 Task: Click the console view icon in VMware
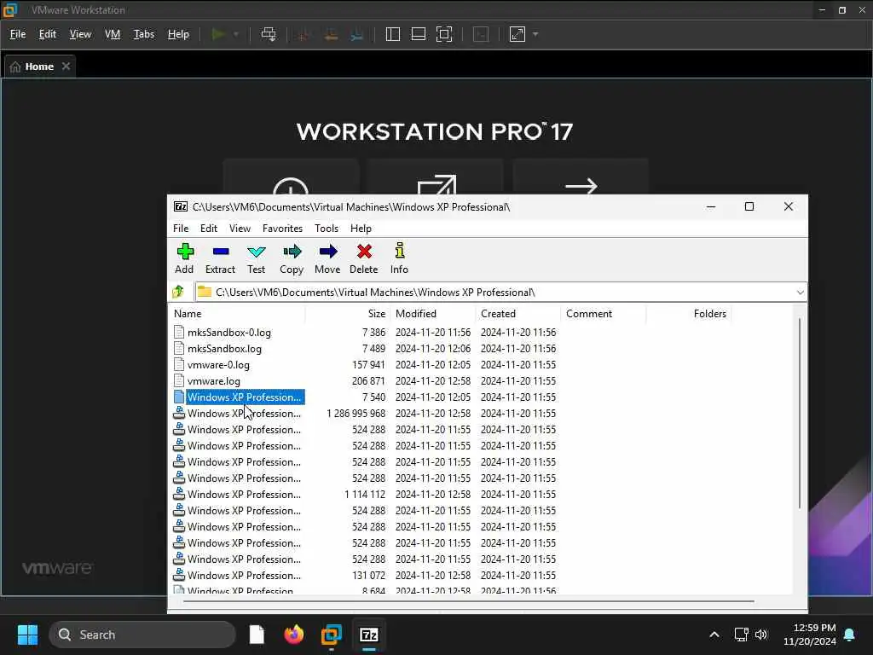pyautogui.click(x=481, y=34)
